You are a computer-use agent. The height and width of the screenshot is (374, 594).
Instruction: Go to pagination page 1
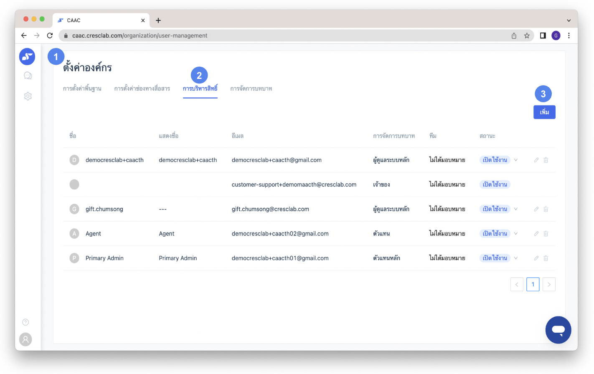(533, 284)
